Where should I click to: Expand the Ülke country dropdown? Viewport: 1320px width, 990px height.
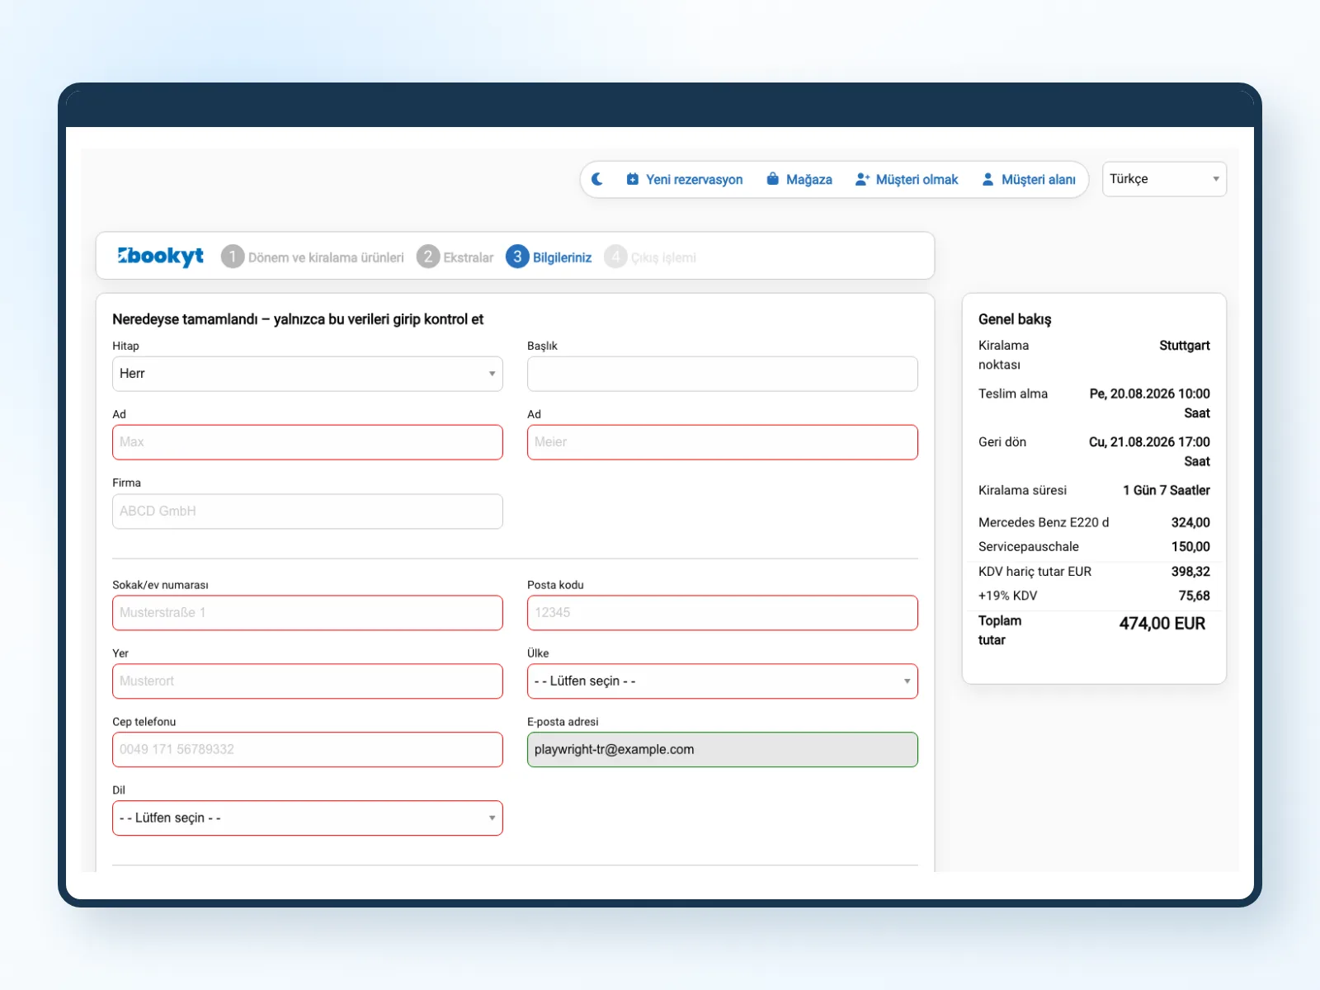pos(723,681)
